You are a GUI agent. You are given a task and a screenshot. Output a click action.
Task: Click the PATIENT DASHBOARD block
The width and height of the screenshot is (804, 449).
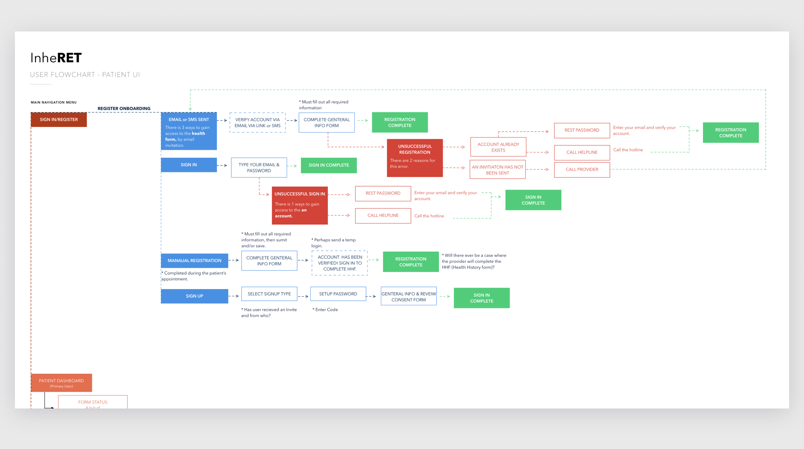(x=61, y=383)
